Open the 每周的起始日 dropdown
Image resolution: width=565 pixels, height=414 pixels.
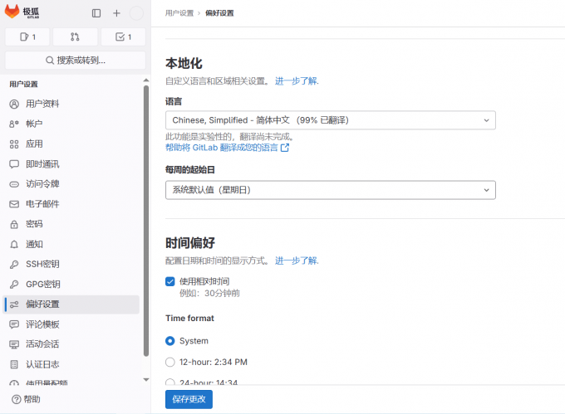(x=331, y=190)
